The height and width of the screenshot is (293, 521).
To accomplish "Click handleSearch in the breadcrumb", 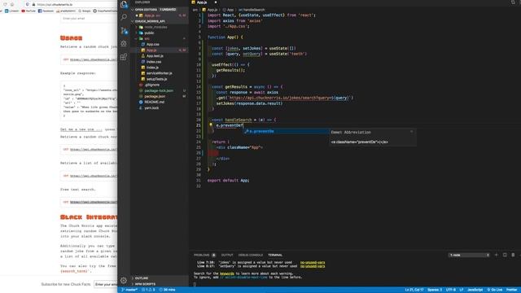I will (x=252, y=10).
